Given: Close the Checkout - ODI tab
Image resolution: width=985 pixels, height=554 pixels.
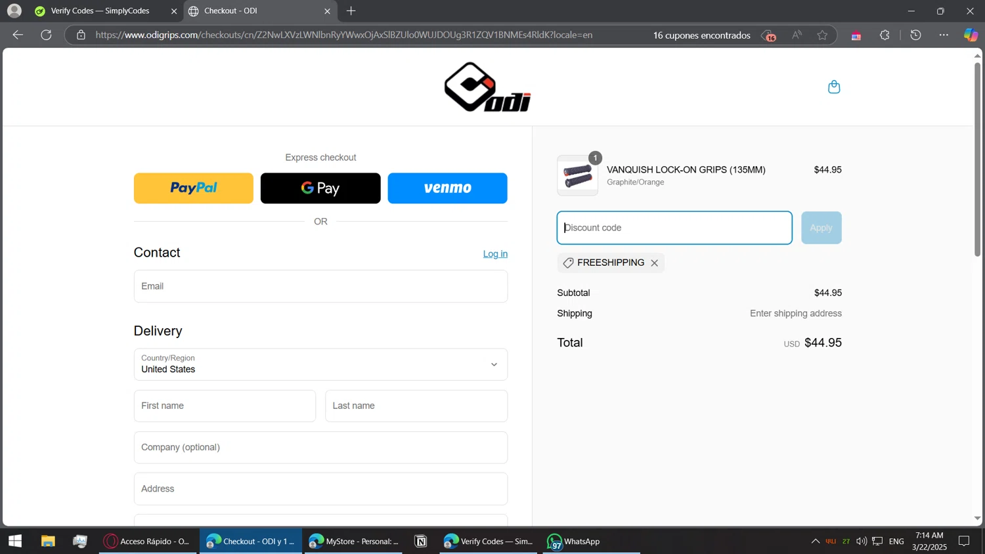Looking at the screenshot, I should tap(327, 11).
